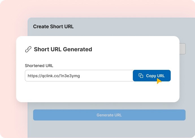Click the dimmed backdrop above Generate URL
Viewport: 195px width, 138px height.
coord(109,106)
